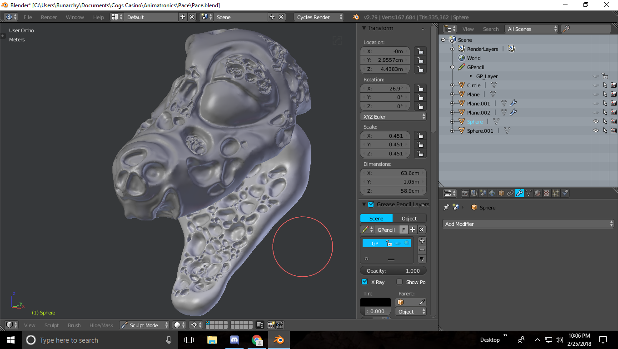Open the File menu
This screenshot has height=349, width=618.
coord(28,17)
